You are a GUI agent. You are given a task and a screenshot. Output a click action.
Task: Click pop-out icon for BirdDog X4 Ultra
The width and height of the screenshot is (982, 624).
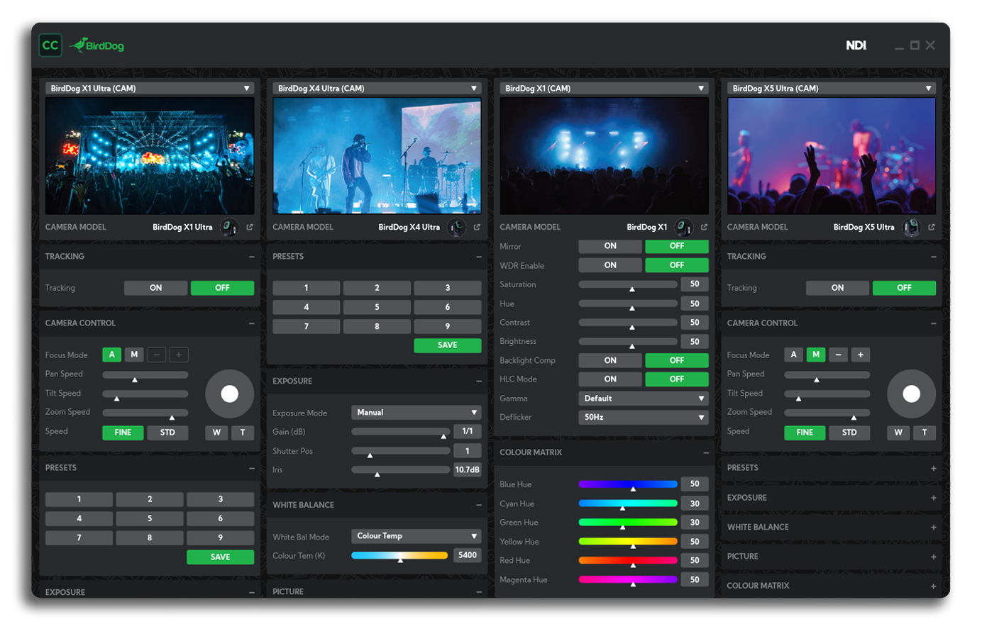click(x=477, y=228)
